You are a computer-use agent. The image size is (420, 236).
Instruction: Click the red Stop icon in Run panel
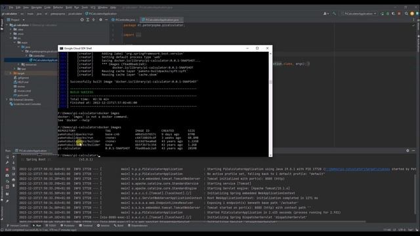(7, 169)
